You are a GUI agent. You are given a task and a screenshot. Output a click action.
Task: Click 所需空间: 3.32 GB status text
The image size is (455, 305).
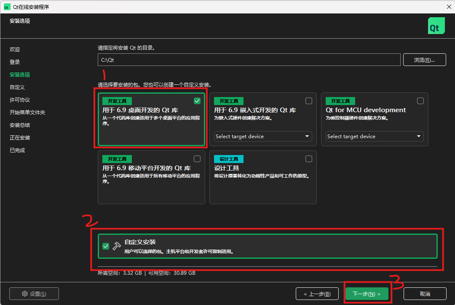click(120, 273)
